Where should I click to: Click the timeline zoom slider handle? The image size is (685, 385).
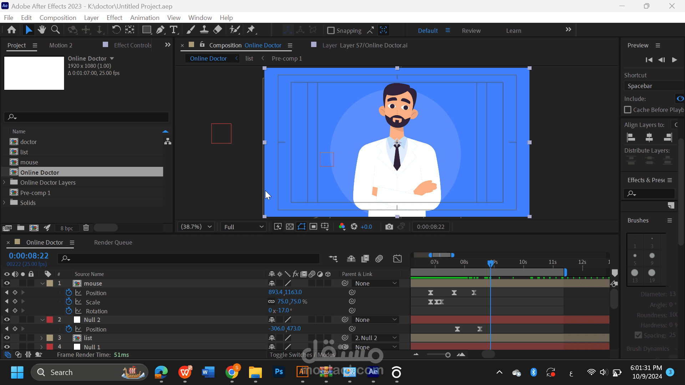[x=448, y=355]
